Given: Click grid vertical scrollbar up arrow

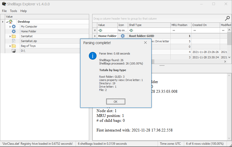Looking at the screenshot, I should pyautogui.click(x=229, y=30).
